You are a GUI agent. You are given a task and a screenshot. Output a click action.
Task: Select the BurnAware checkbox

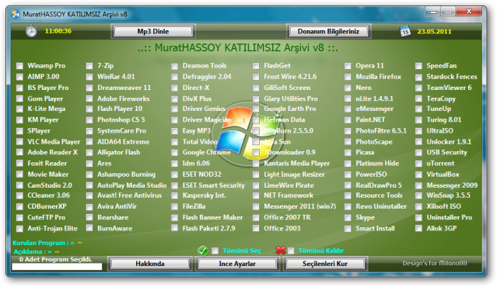click(89, 228)
